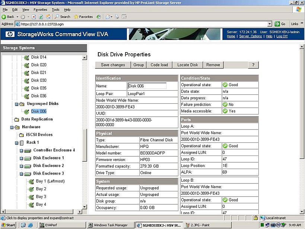The height and width of the screenshot is (229, 305).
Task: Click the iSCSI Devices folder icon
Action: point(22,135)
